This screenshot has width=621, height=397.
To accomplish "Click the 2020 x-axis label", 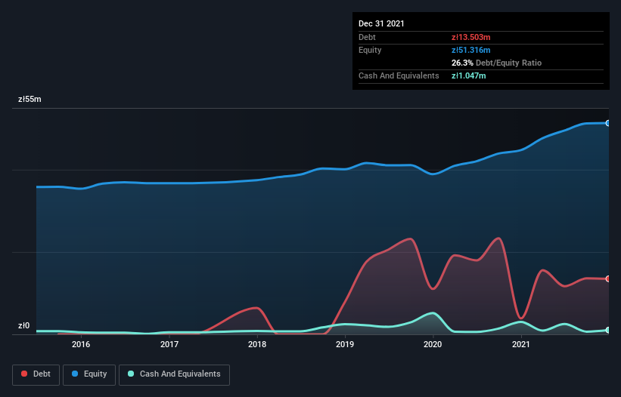I will [433, 344].
